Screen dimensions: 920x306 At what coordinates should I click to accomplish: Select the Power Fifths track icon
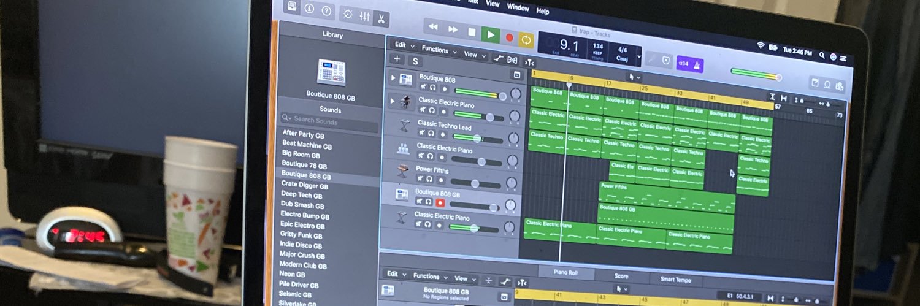point(403,171)
